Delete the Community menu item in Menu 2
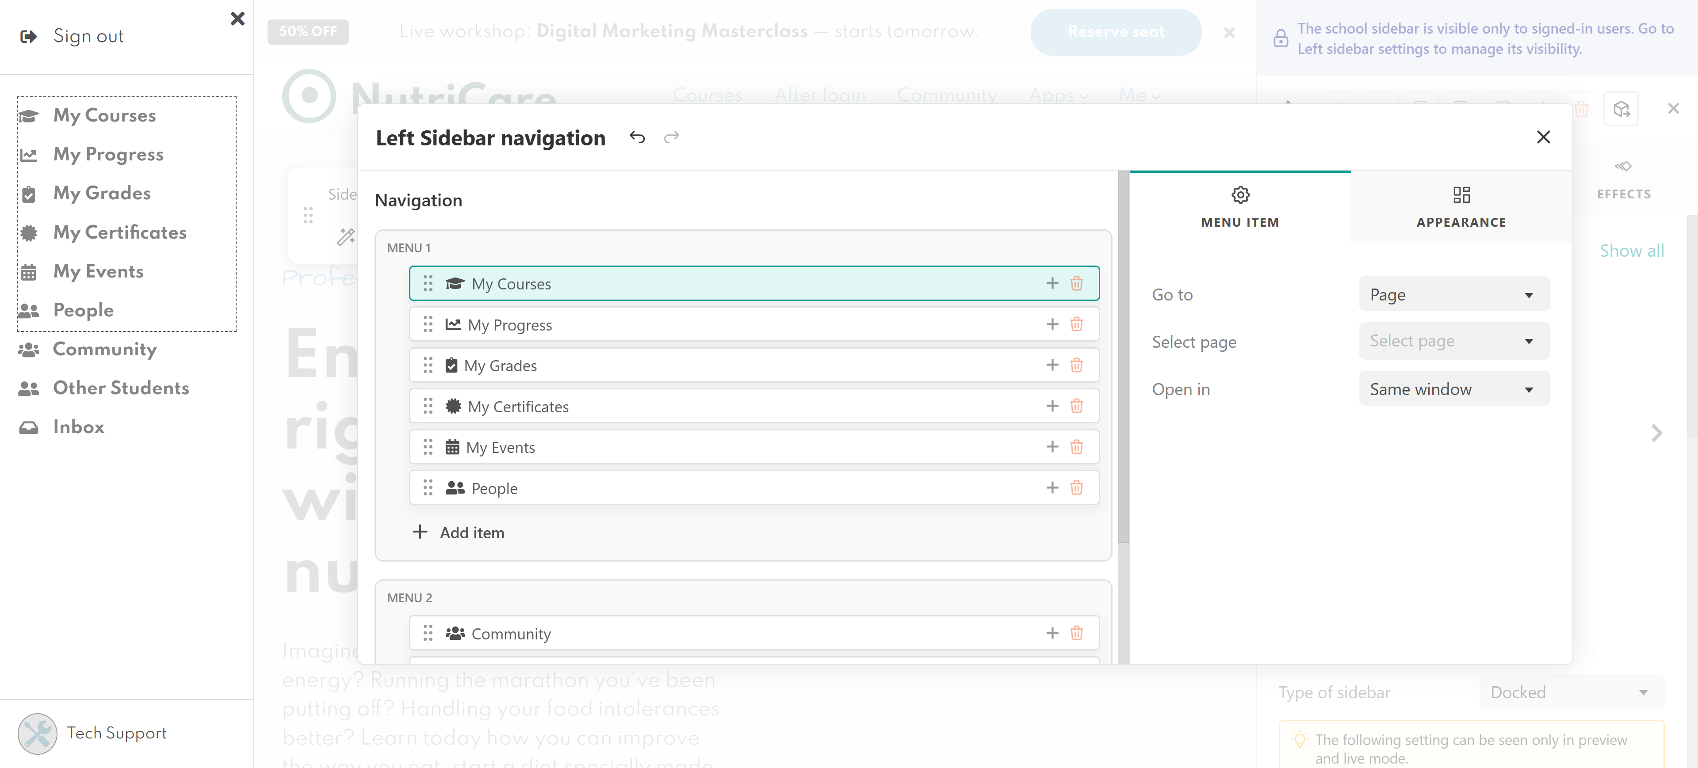This screenshot has width=1698, height=768. (x=1076, y=633)
